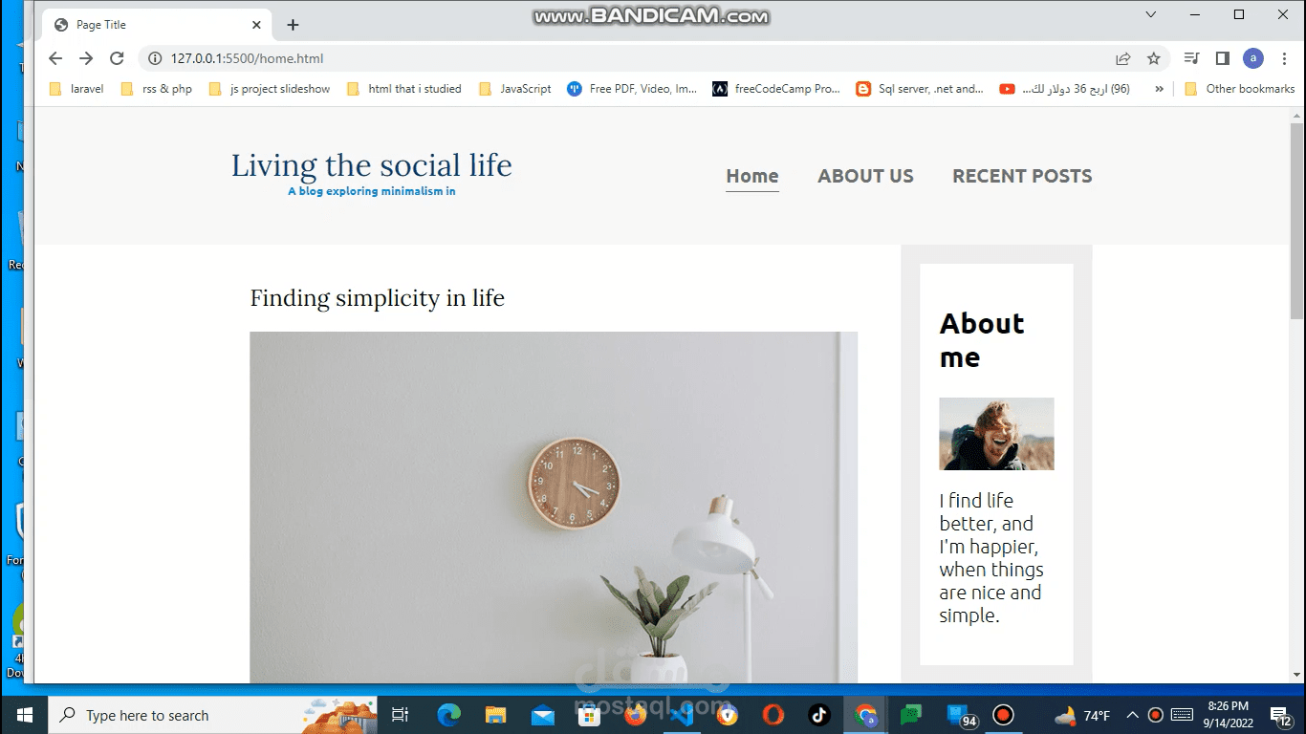The height and width of the screenshot is (734, 1306).
Task: Click the page vertical scrollbar thumb
Action: [x=1296, y=221]
